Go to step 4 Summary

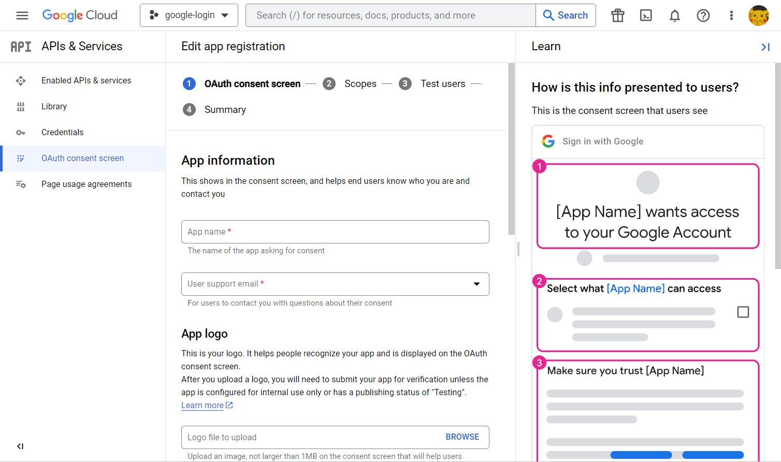[214, 110]
